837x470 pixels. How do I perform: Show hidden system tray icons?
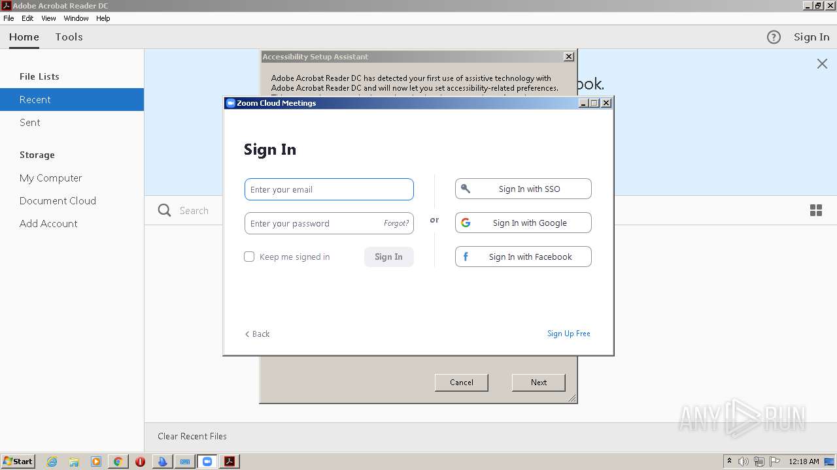pyautogui.click(x=729, y=462)
